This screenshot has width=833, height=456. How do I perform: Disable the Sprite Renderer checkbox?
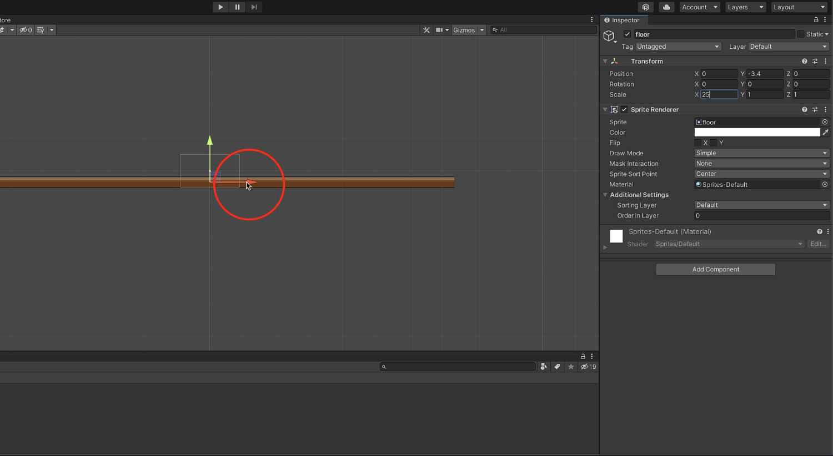point(625,110)
